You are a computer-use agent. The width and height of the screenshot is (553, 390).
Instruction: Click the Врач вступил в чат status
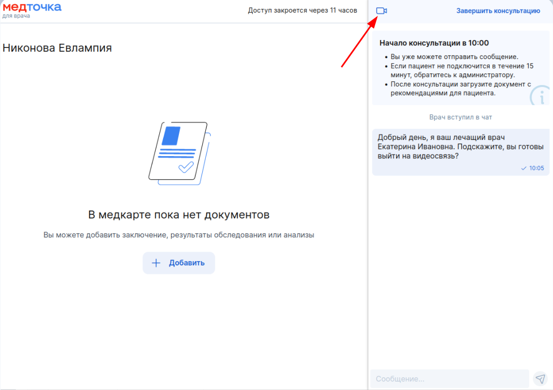(460, 117)
